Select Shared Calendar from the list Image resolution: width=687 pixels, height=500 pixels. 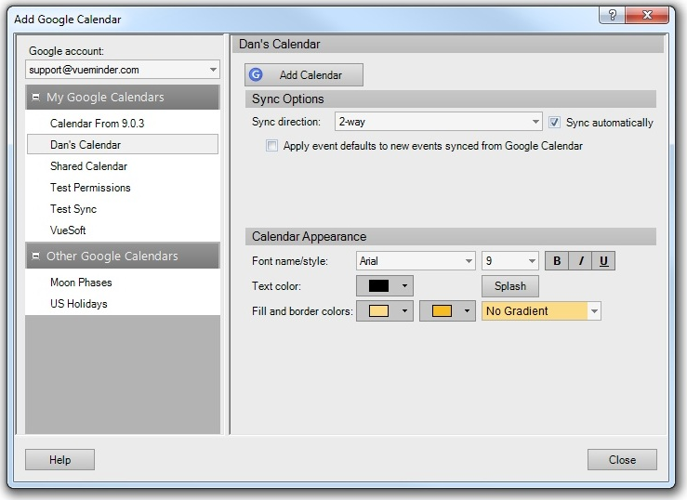88,166
